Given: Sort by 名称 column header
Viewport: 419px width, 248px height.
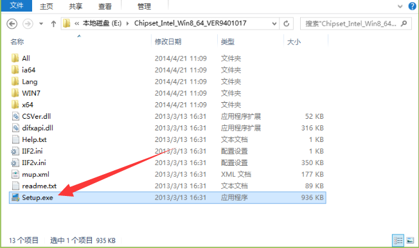Looking at the screenshot, I should [17, 42].
